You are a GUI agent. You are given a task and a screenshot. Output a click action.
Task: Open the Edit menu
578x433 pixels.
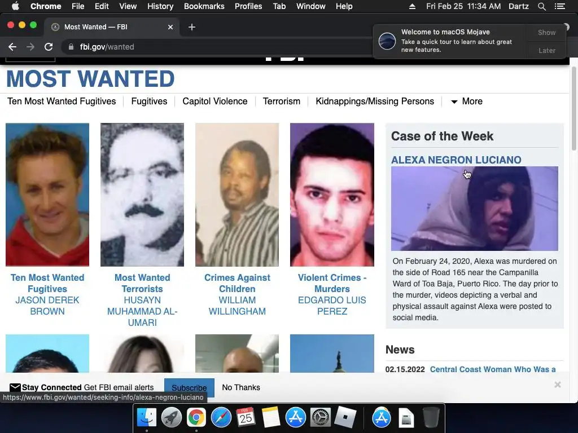pyautogui.click(x=102, y=6)
